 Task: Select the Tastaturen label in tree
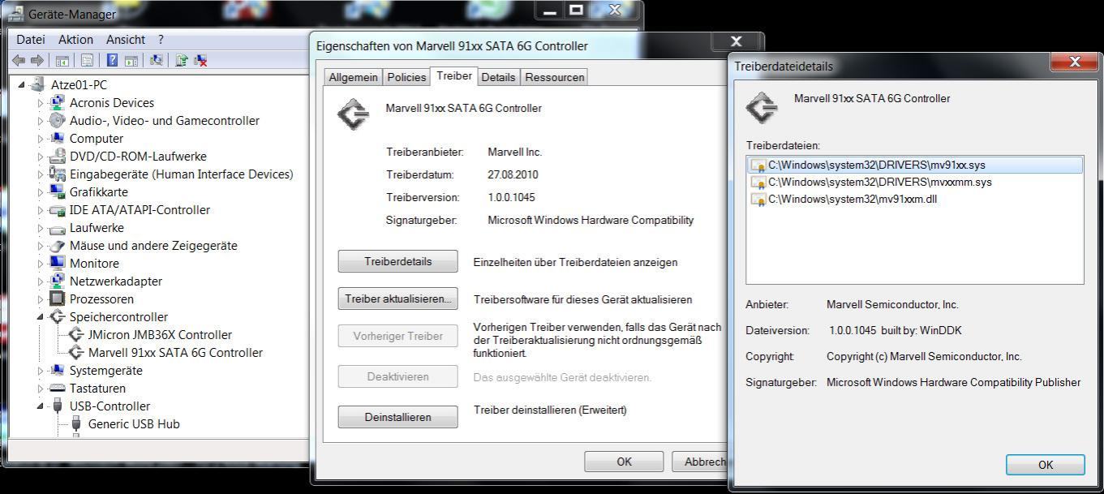97,389
